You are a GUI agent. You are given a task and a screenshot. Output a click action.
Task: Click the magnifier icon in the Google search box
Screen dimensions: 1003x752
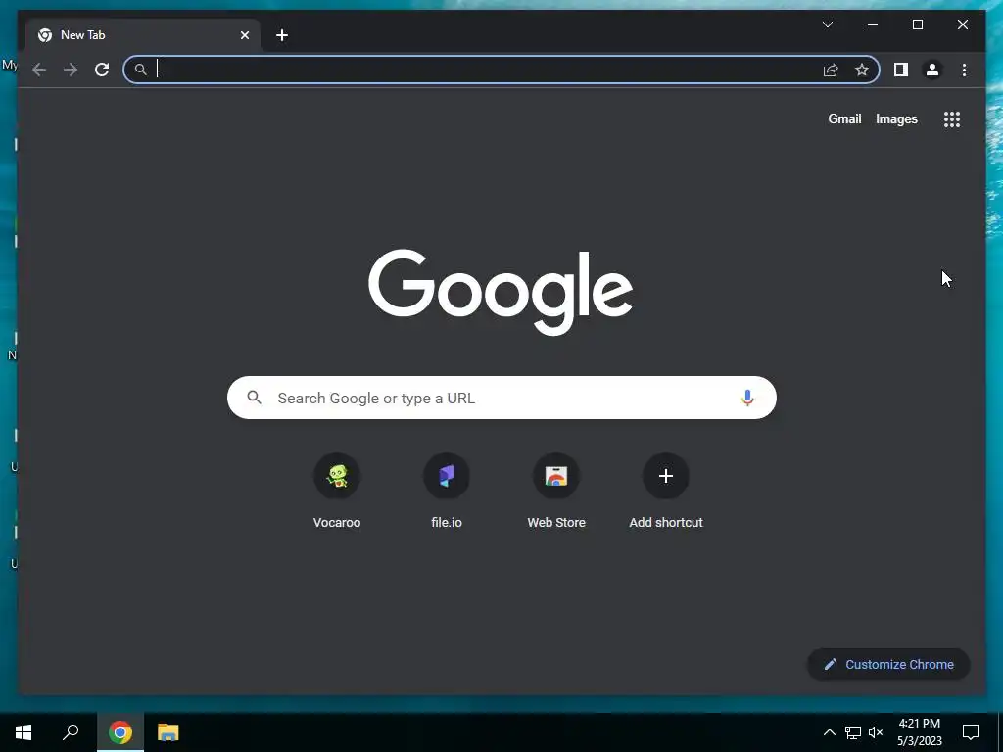pyautogui.click(x=254, y=398)
